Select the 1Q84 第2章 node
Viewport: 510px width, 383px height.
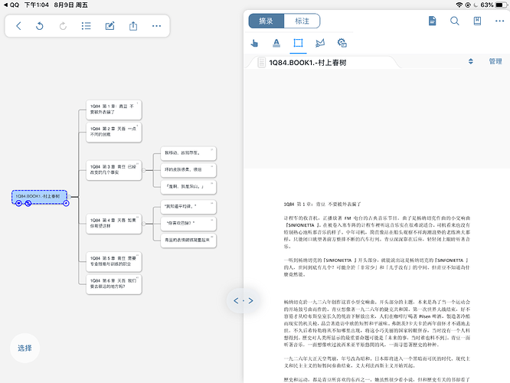point(114,132)
